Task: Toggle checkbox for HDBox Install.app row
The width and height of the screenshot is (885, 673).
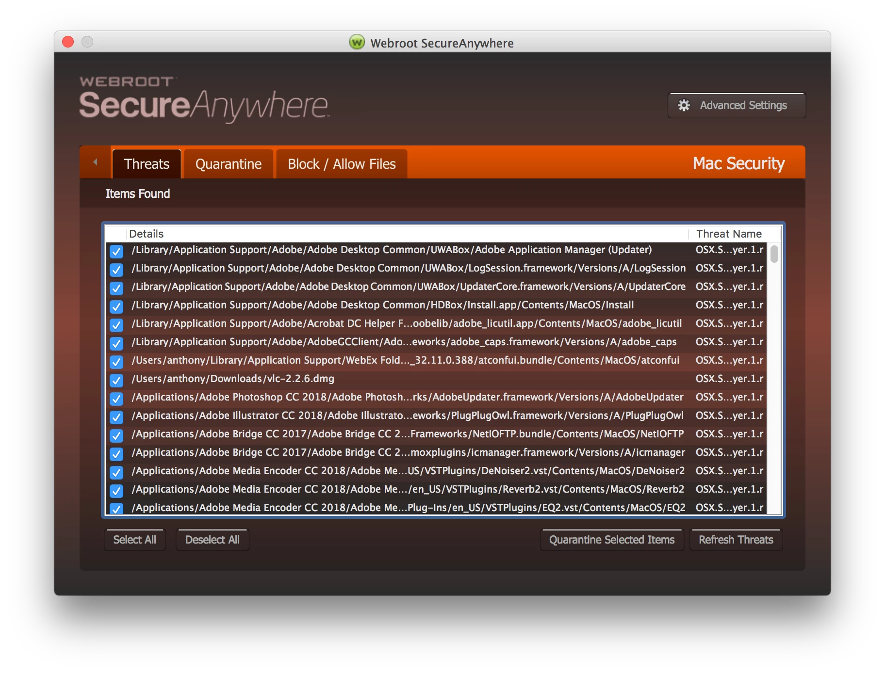Action: click(116, 306)
